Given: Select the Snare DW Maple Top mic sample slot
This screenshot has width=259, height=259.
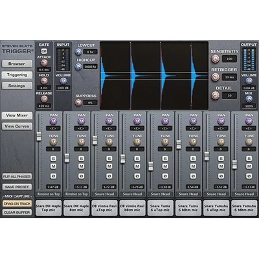Looking at the screenshot, I should [49, 208].
